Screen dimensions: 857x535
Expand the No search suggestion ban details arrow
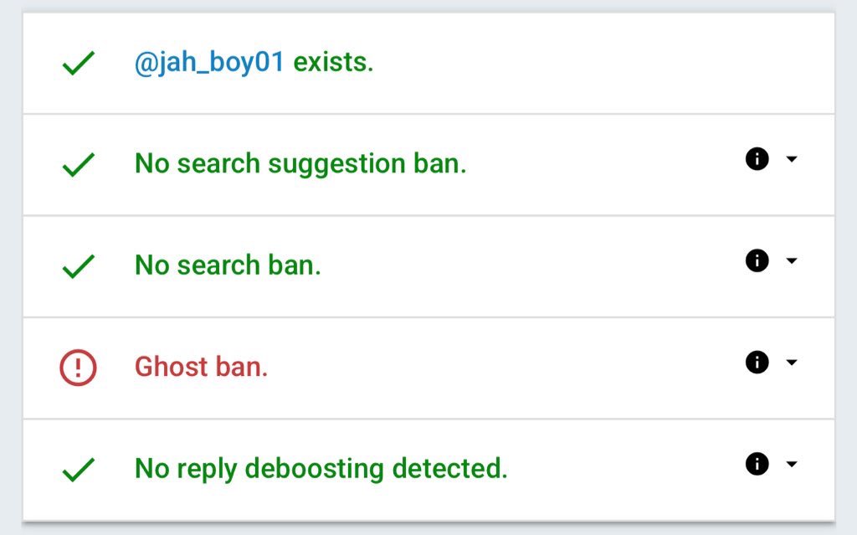[792, 159]
